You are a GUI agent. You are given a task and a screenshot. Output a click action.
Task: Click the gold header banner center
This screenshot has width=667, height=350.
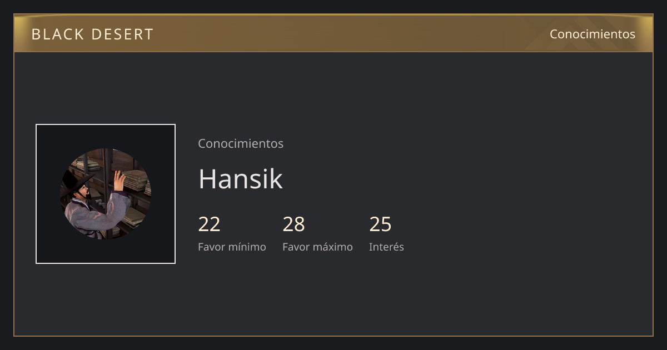click(x=333, y=33)
